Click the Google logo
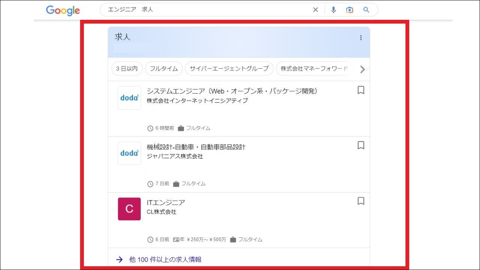Image resolution: width=480 pixels, height=270 pixels. [x=63, y=10]
